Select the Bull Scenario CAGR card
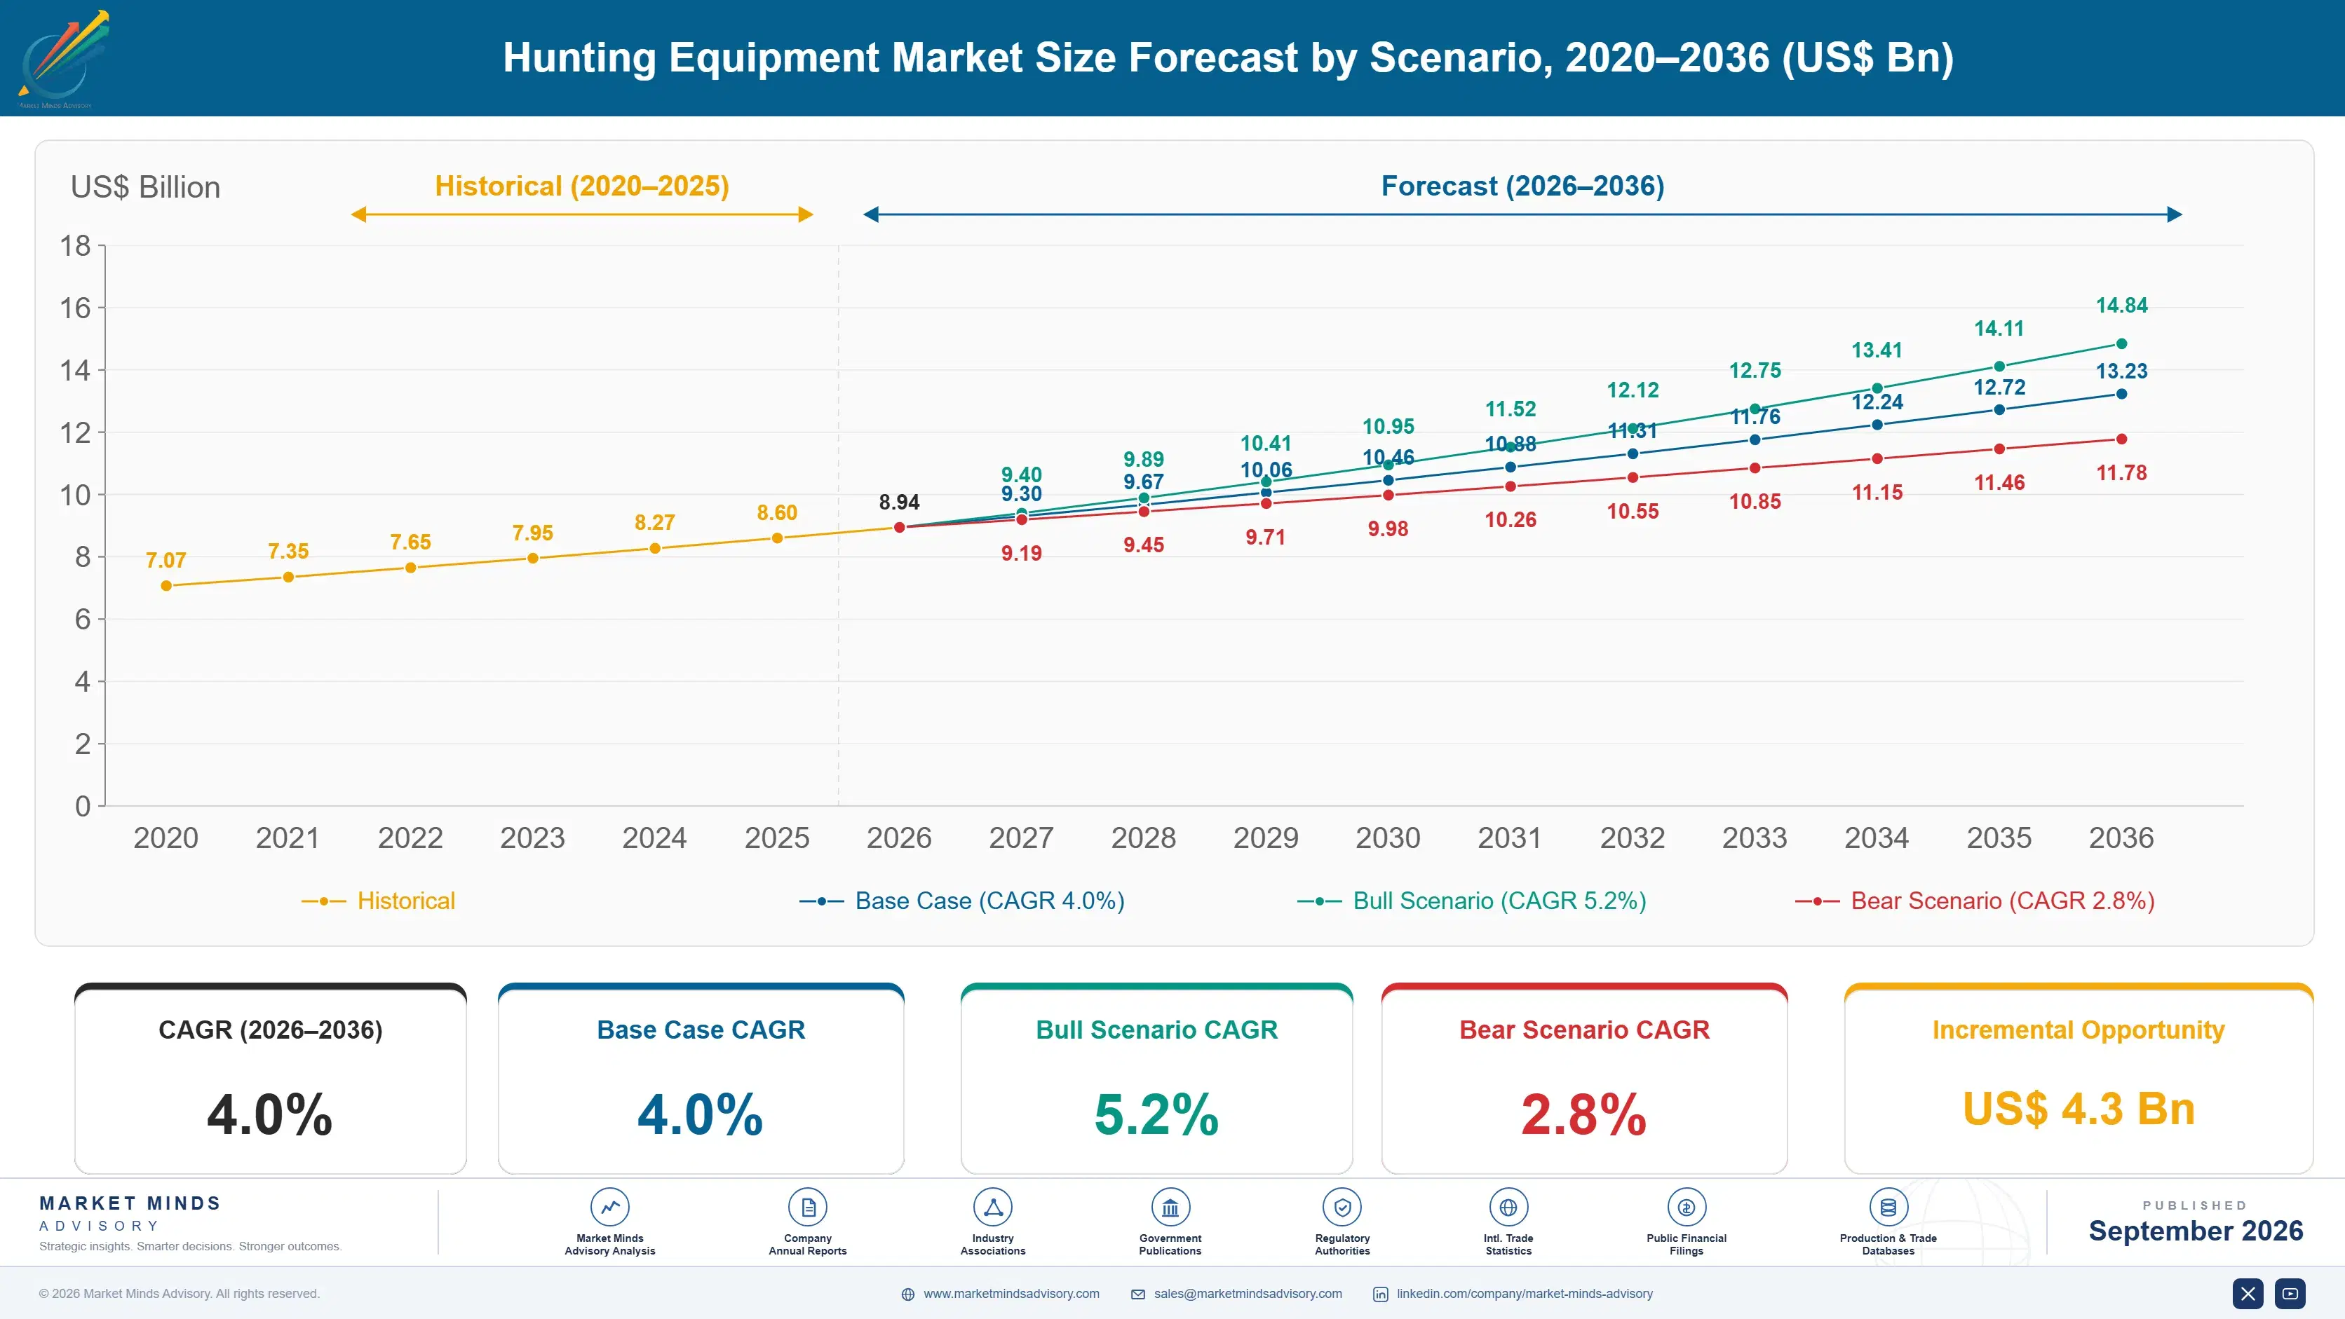Viewport: 2345px width, 1319px height. click(1156, 1079)
